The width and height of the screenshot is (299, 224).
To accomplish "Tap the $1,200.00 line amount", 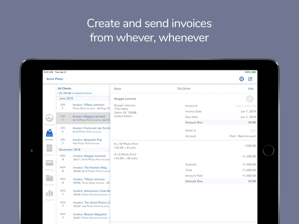I will (249, 156).
